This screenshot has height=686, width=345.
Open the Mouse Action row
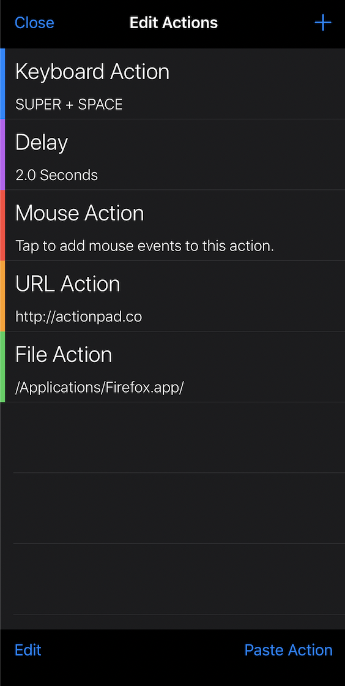point(172,225)
